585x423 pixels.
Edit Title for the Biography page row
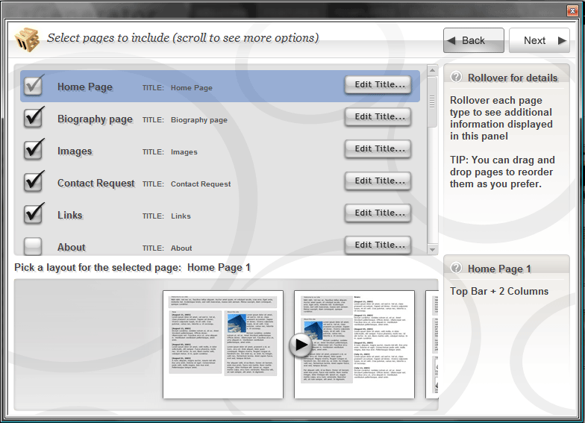[x=378, y=116]
